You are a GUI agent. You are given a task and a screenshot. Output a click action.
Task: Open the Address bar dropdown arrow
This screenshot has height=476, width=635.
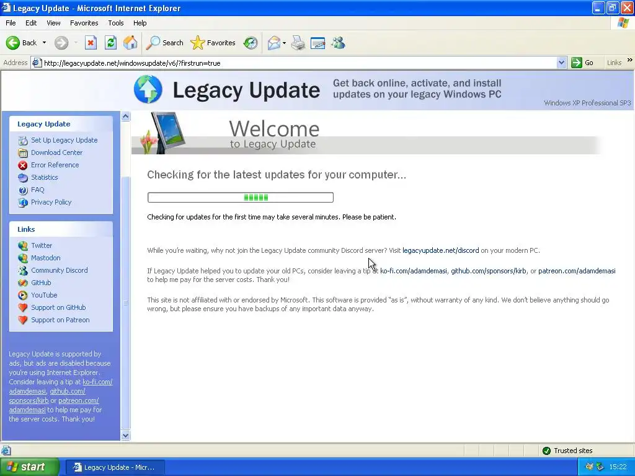pyautogui.click(x=561, y=63)
